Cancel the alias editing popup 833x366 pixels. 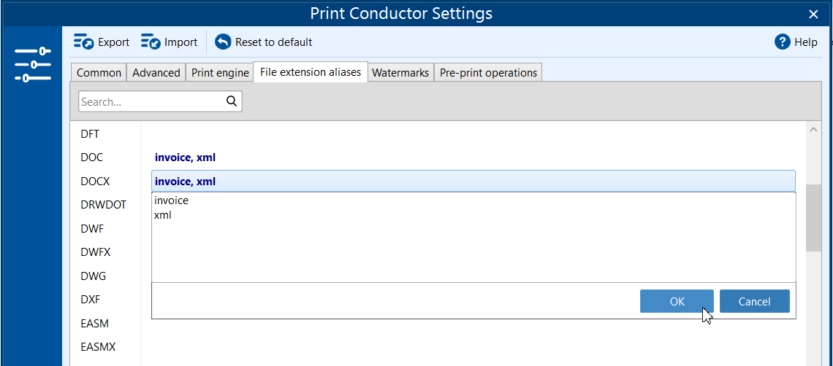pos(754,301)
